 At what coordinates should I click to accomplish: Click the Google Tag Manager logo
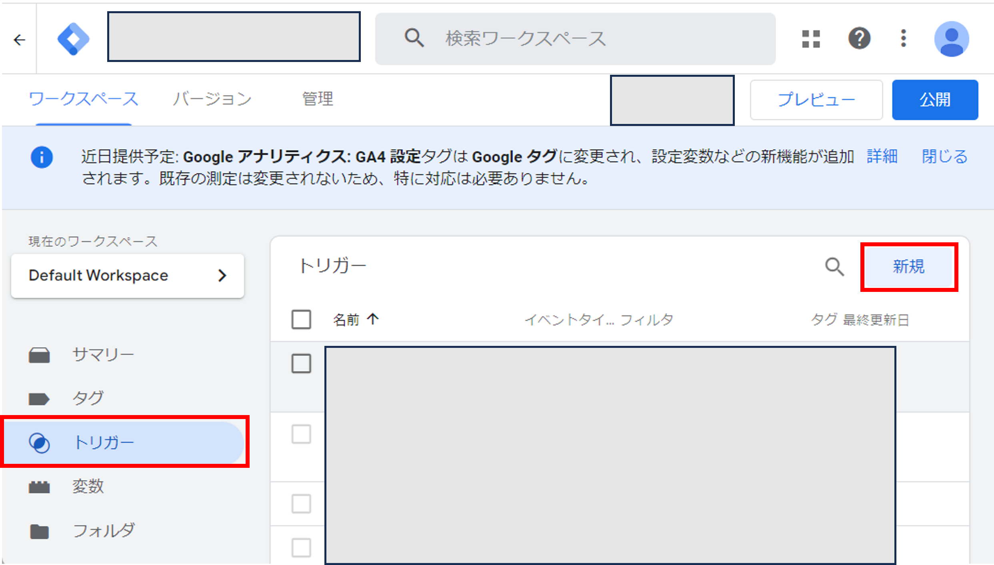[73, 39]
